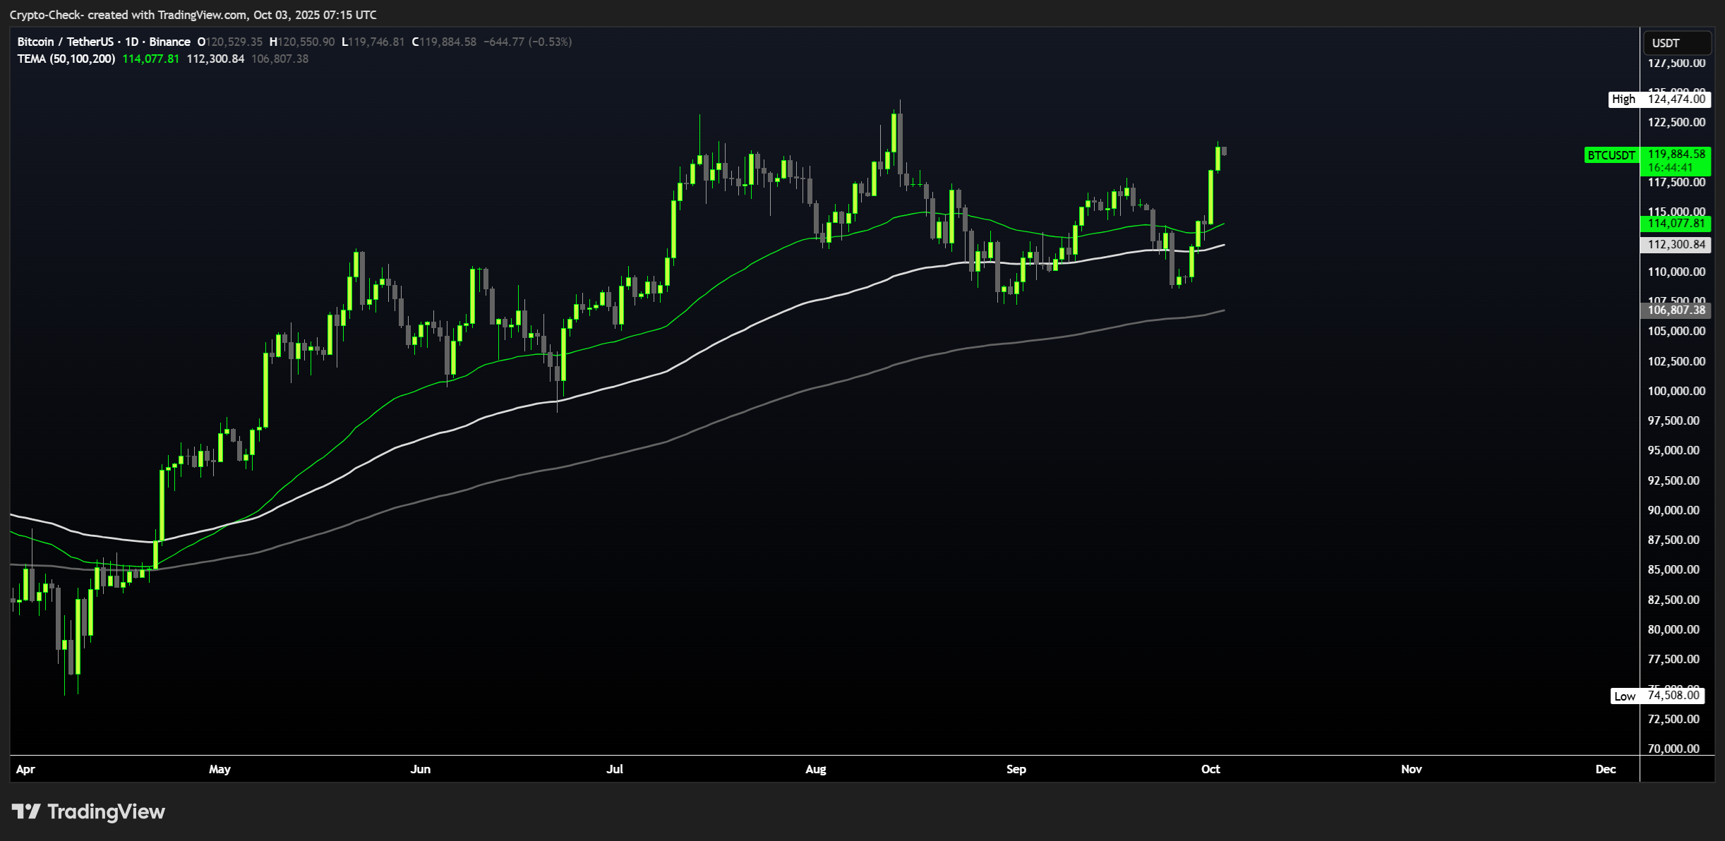Click the 119,884.58 current price tag on axis
Screen dimensions: 1725x841
coord(1676,154)
